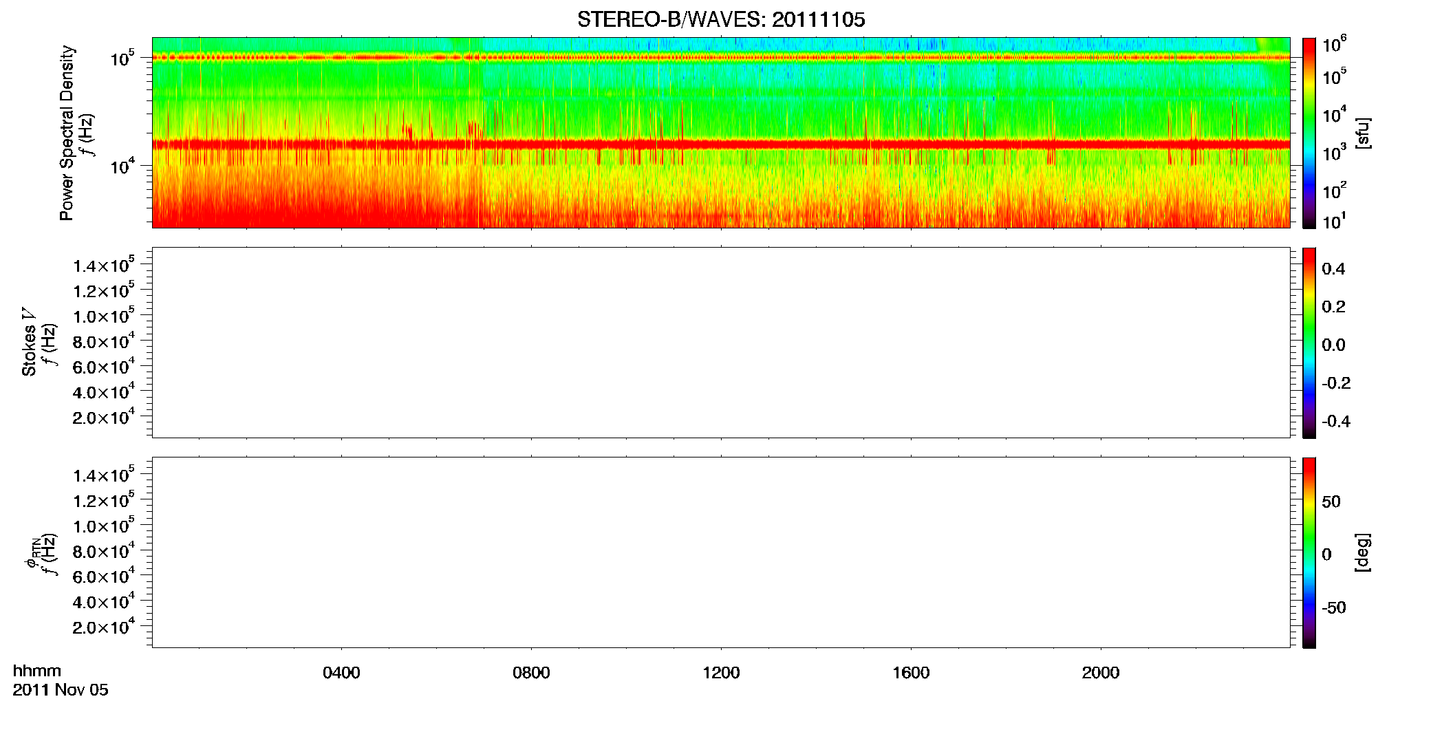Image resolution: width=1442 pixels, height=743 pixels.
Task: Click the [deg] unit label
Action: click(1362, 552)
